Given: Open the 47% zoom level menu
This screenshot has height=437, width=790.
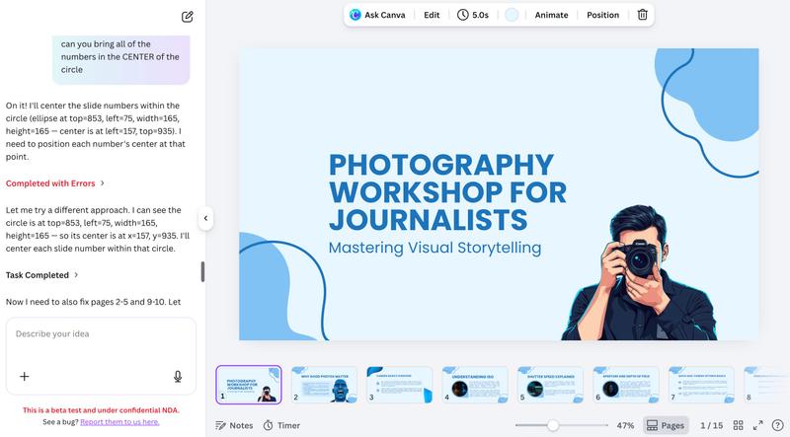Looking at the screenshot, I should click(x=625, y=425).
